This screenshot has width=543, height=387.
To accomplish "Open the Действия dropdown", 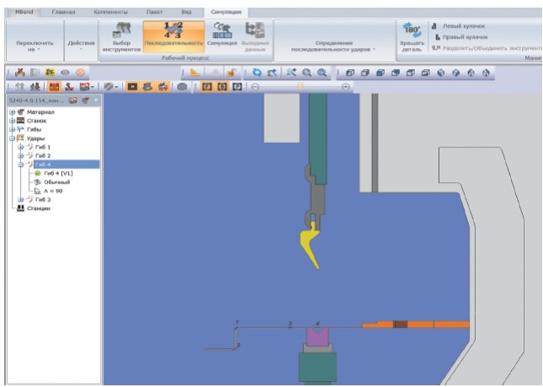I will tap(81, 46).
